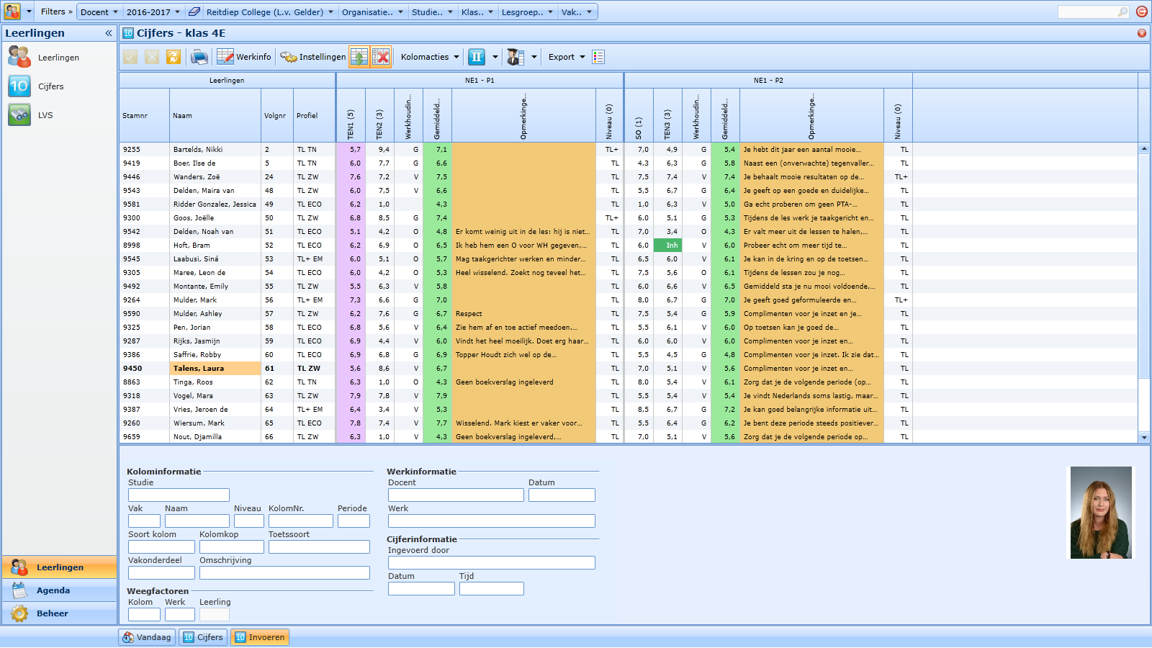Image resolution: width=1152 pixels, height=648 pixels.
Task: Open Cijfers in the left sidebar
Action: tap(50, 86)
